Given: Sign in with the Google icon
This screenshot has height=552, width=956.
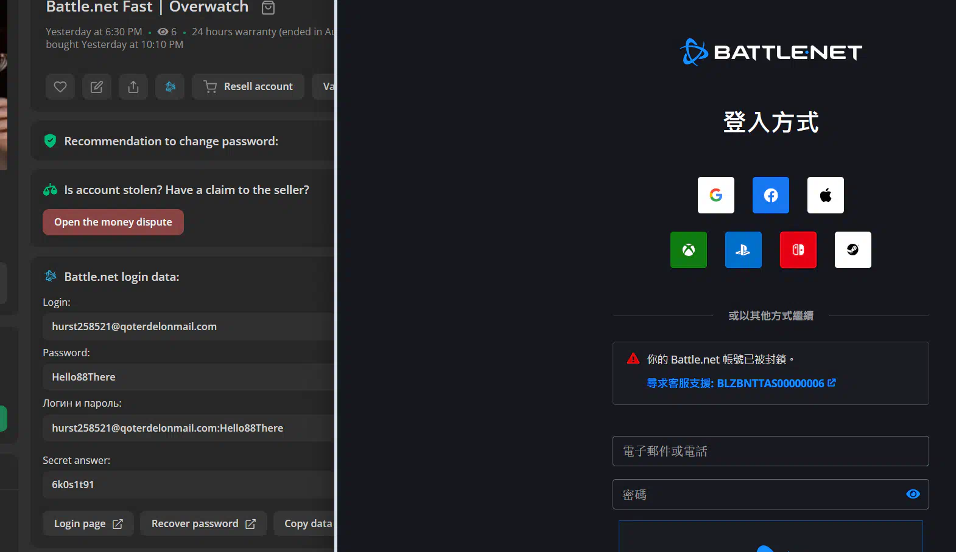Looking at the screenshot, I should [716, 195].
